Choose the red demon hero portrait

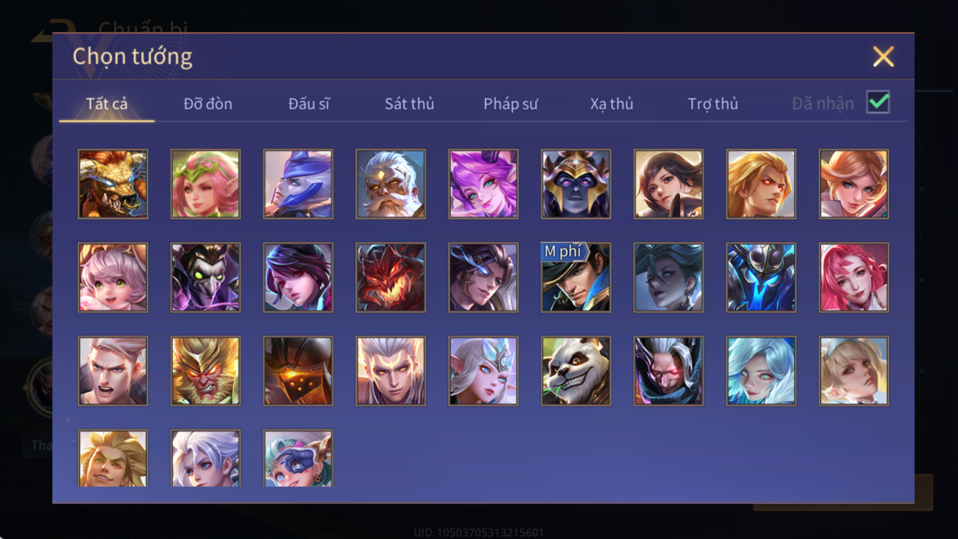click(x=390, y=277)
